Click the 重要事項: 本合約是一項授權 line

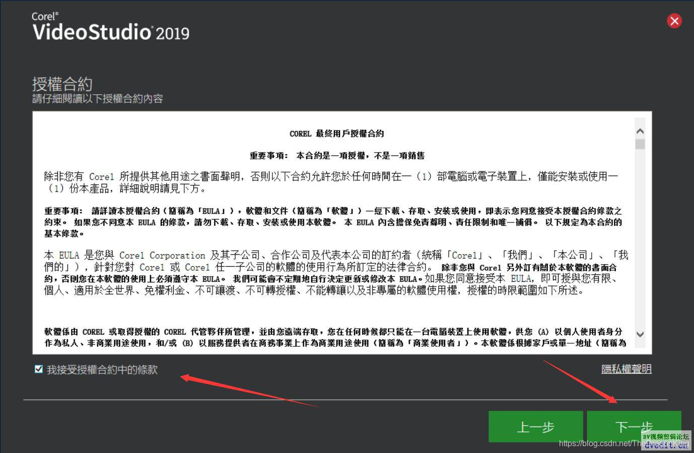coord(337,156)
